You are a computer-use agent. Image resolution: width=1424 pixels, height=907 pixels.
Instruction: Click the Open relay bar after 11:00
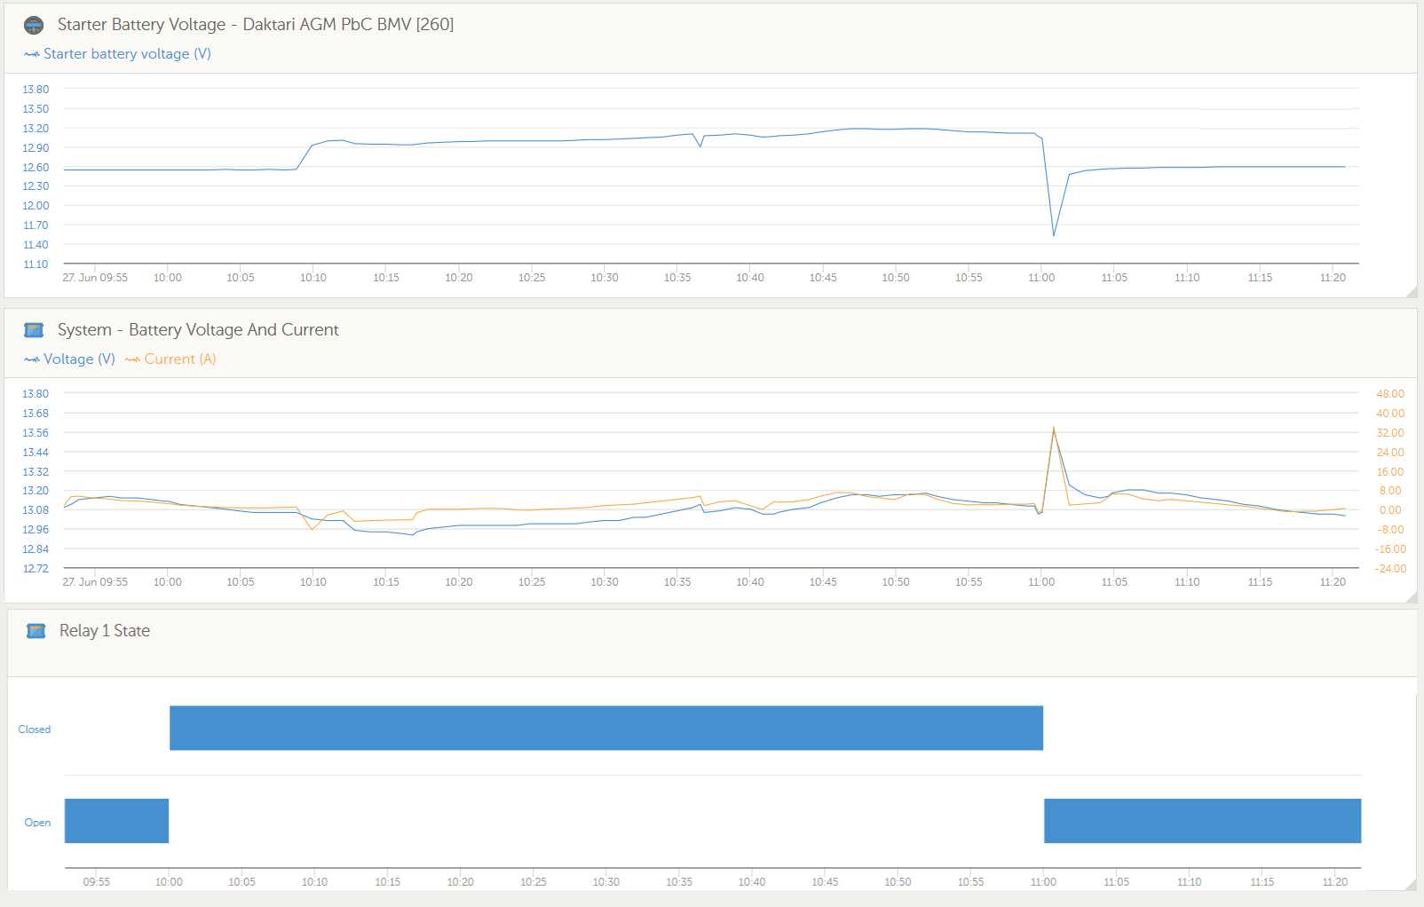pos(1202,821)
